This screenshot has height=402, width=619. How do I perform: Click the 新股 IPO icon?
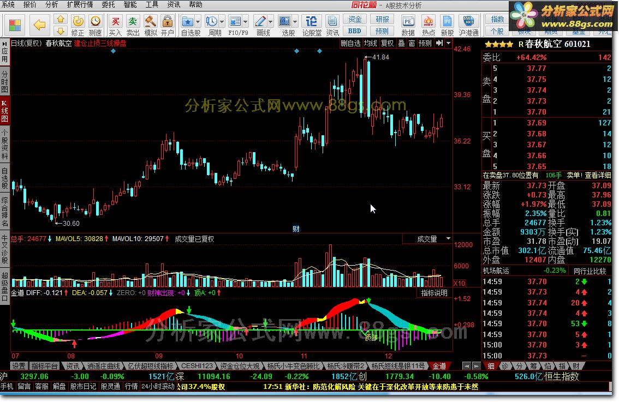pyautogui.click(x=447, y=26)
